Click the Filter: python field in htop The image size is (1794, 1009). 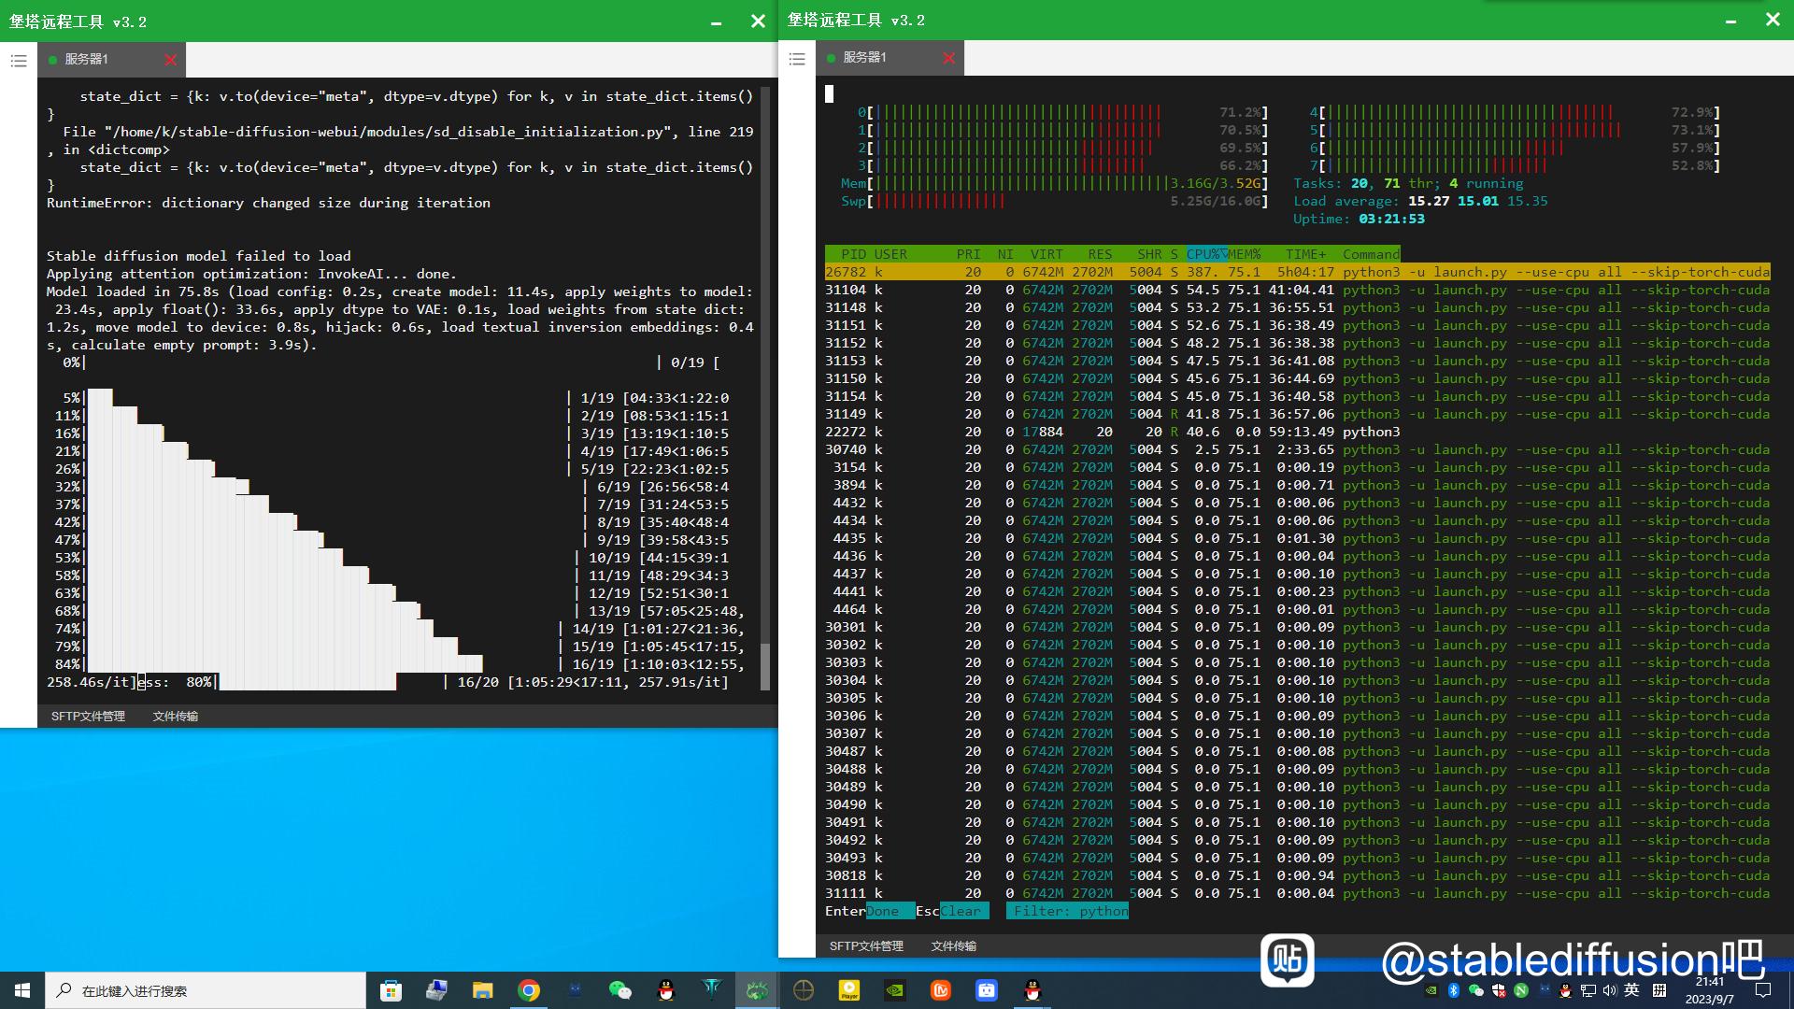(x=1067, y=911)
